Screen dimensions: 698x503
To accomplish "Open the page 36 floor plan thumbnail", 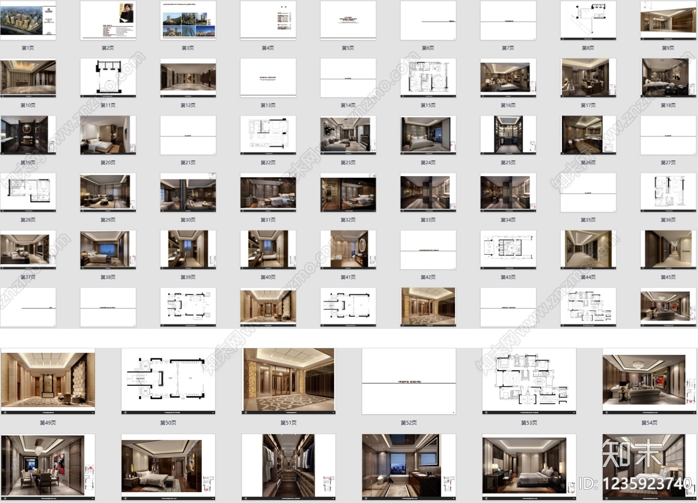I will pos(668,193).
